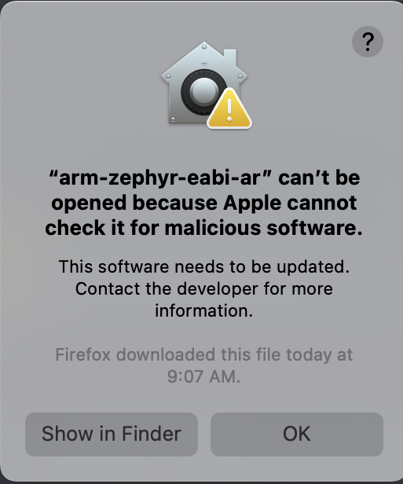Click the safe dial on the house icon

click(x=203, y=92)
